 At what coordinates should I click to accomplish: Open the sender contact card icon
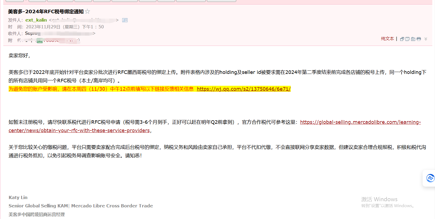click(x=125, y=20)
